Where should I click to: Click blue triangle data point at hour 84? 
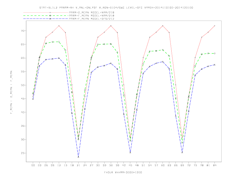214,65
